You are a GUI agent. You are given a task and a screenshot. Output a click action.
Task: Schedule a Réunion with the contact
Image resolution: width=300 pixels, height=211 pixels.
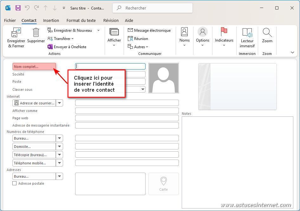pos(138,39)
